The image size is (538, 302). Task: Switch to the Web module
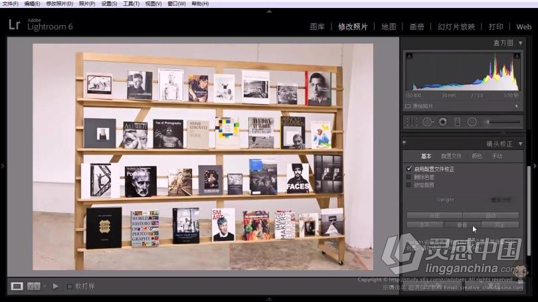point(523,27)
